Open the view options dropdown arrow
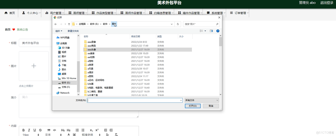The width and height of the screenshot is (336, 136). 205,31
